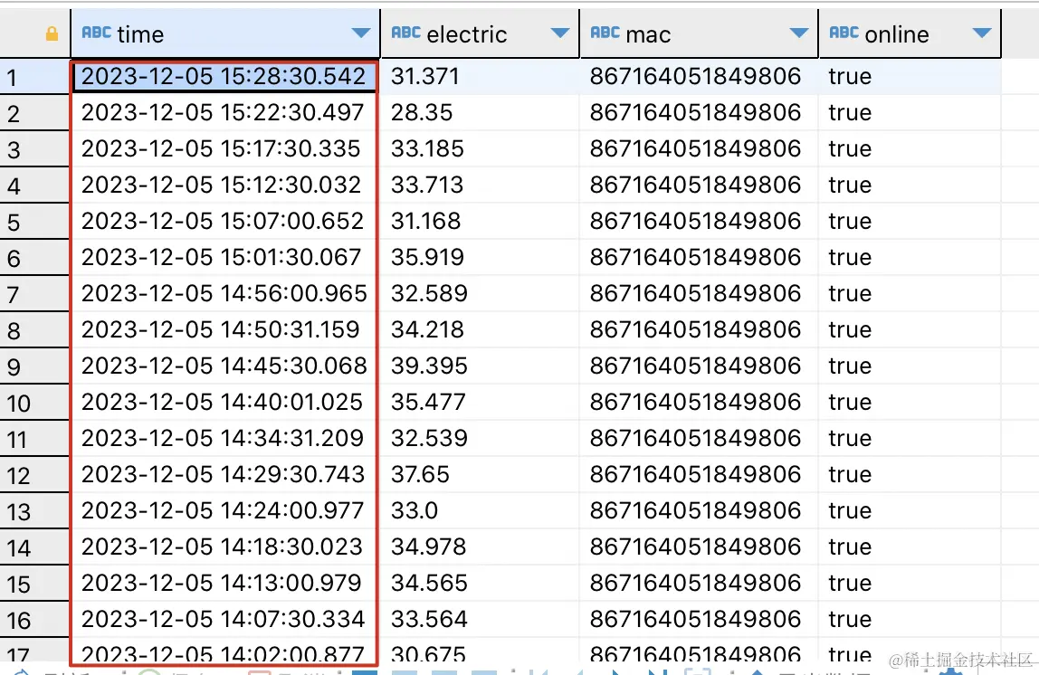
Task: Select time cell 2023-12-05 14:40:01.025
Action: tap(224, 402)
